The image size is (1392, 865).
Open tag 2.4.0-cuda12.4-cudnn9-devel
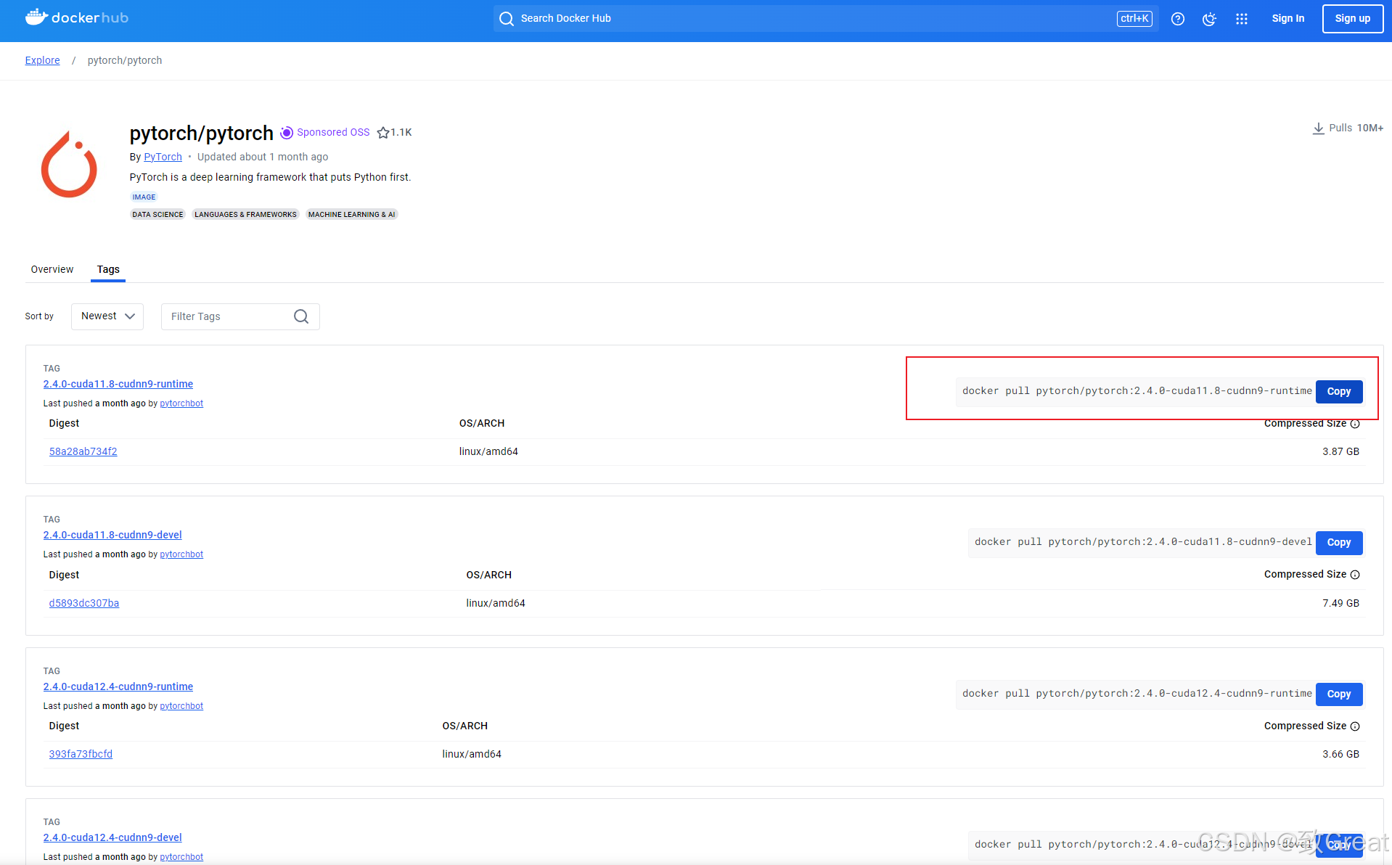pos(112,837)
